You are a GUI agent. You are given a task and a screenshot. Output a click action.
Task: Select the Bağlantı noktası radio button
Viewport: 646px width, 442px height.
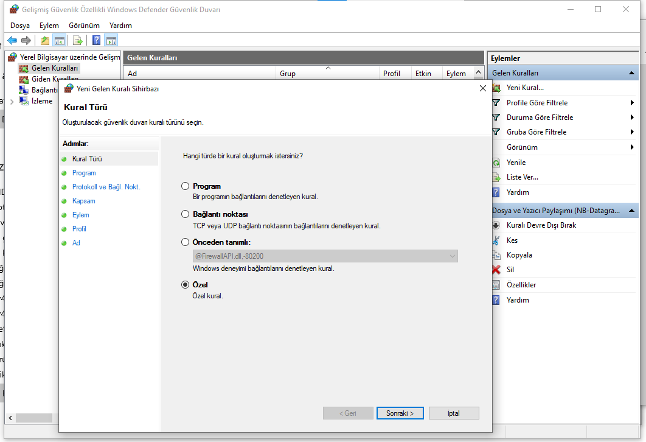pos(186,214)
